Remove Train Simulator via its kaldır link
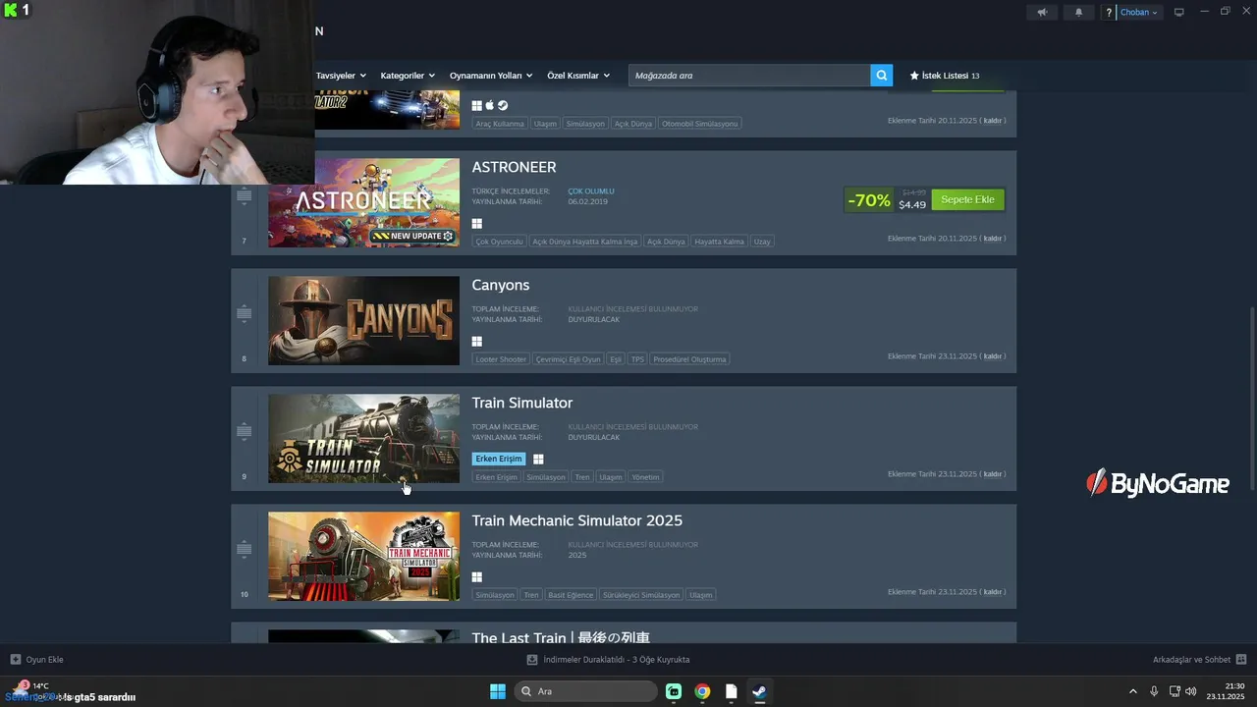The height and width of the screenshot is (707, 1257). tap(993, 474)
